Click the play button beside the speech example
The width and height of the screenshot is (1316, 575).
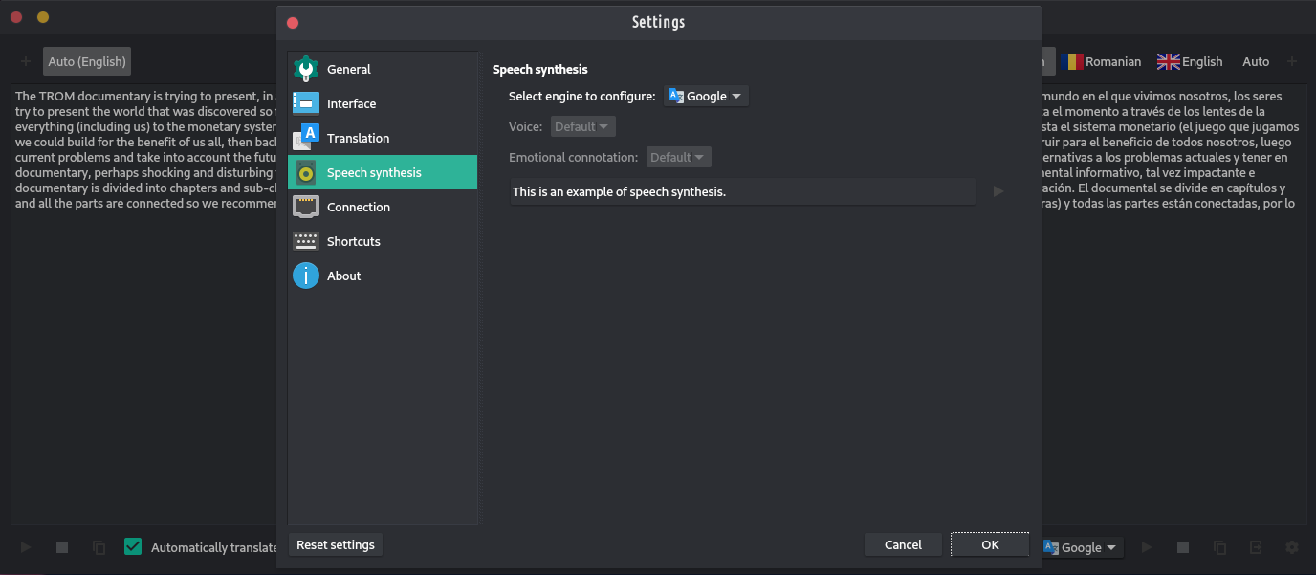coord(998,191)
